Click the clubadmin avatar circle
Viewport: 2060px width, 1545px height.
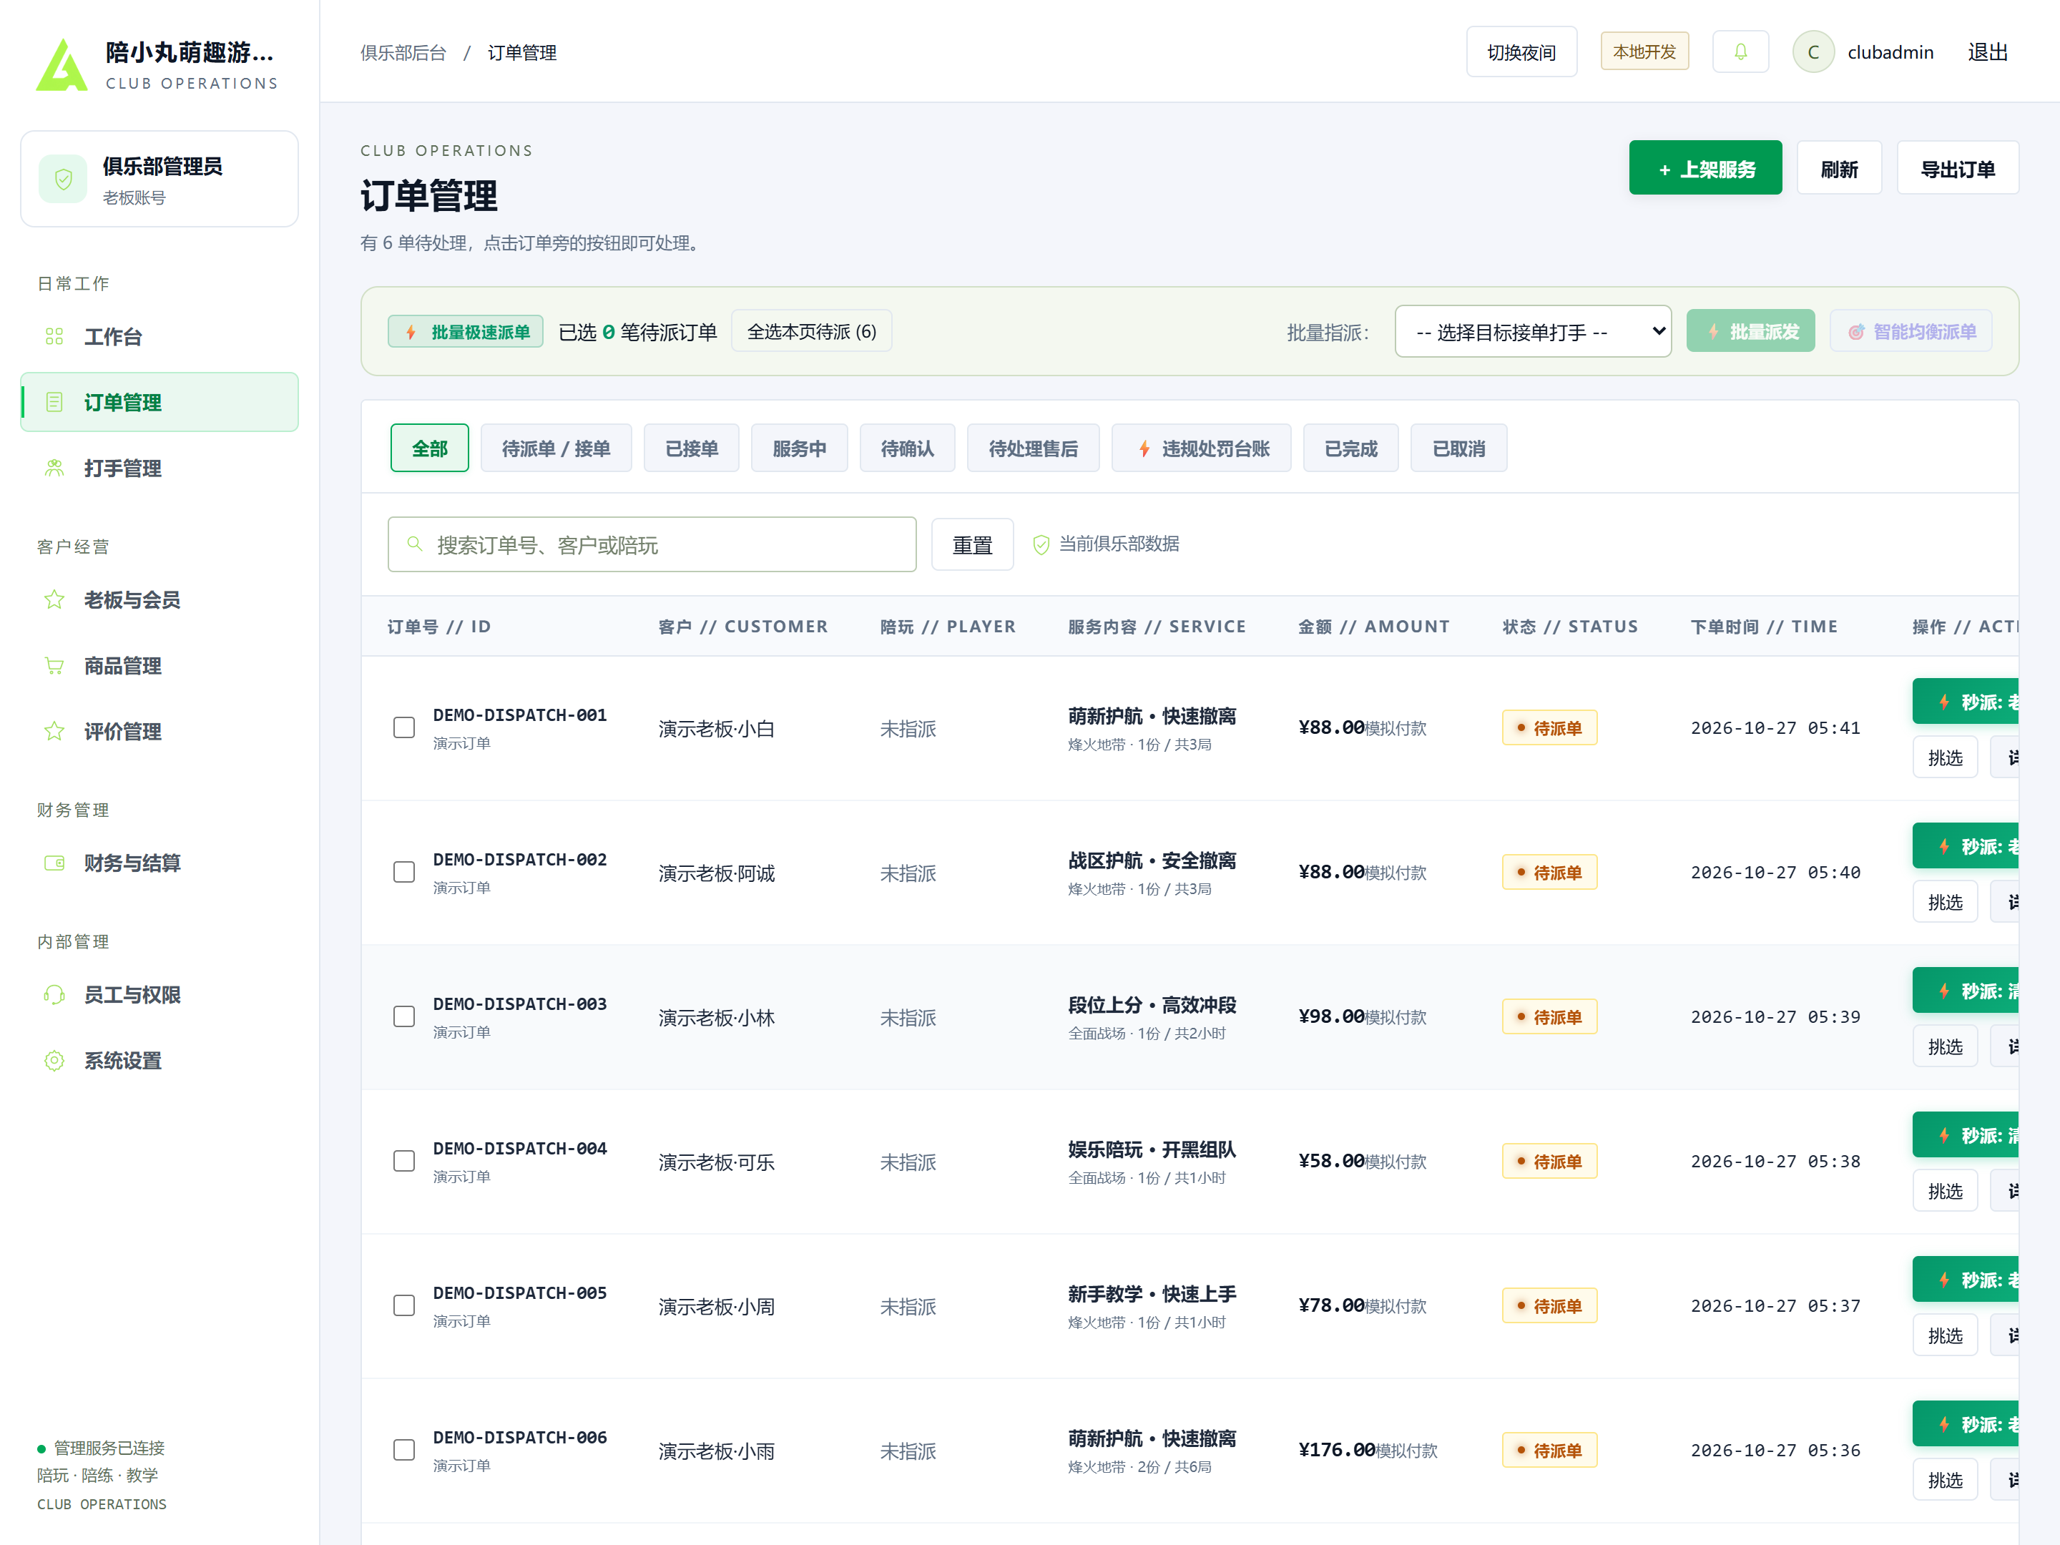pyautogui.click(x=1813, y=52)
